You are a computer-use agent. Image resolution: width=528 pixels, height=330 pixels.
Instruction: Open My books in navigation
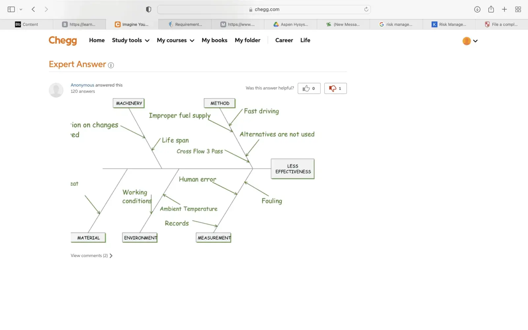[214, 40]
